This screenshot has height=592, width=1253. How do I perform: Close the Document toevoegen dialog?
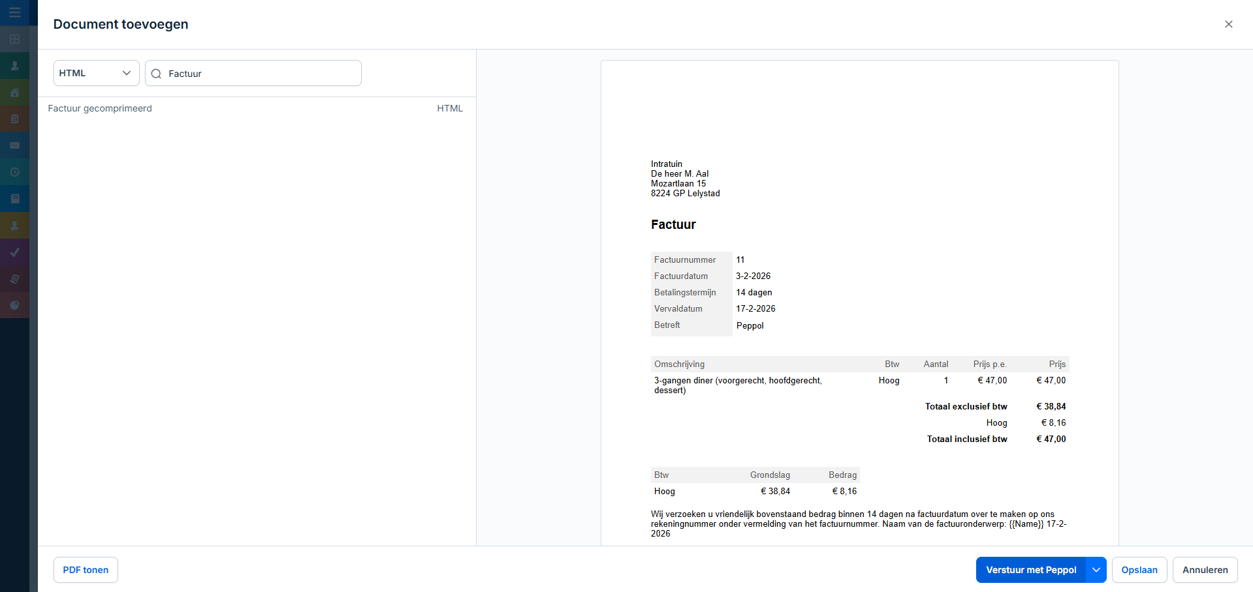pyautogui.click(x=1228, y=24)
